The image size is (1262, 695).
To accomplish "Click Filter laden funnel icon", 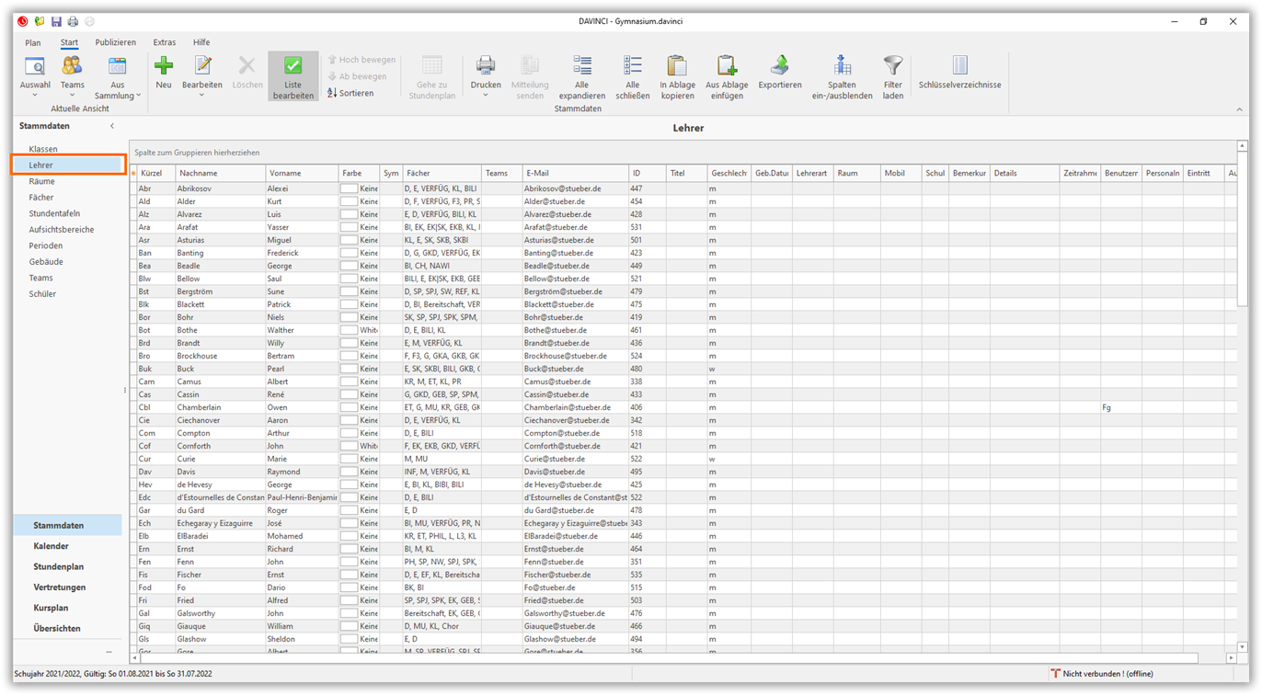I will pyautogui.click(x=892, y=66).
